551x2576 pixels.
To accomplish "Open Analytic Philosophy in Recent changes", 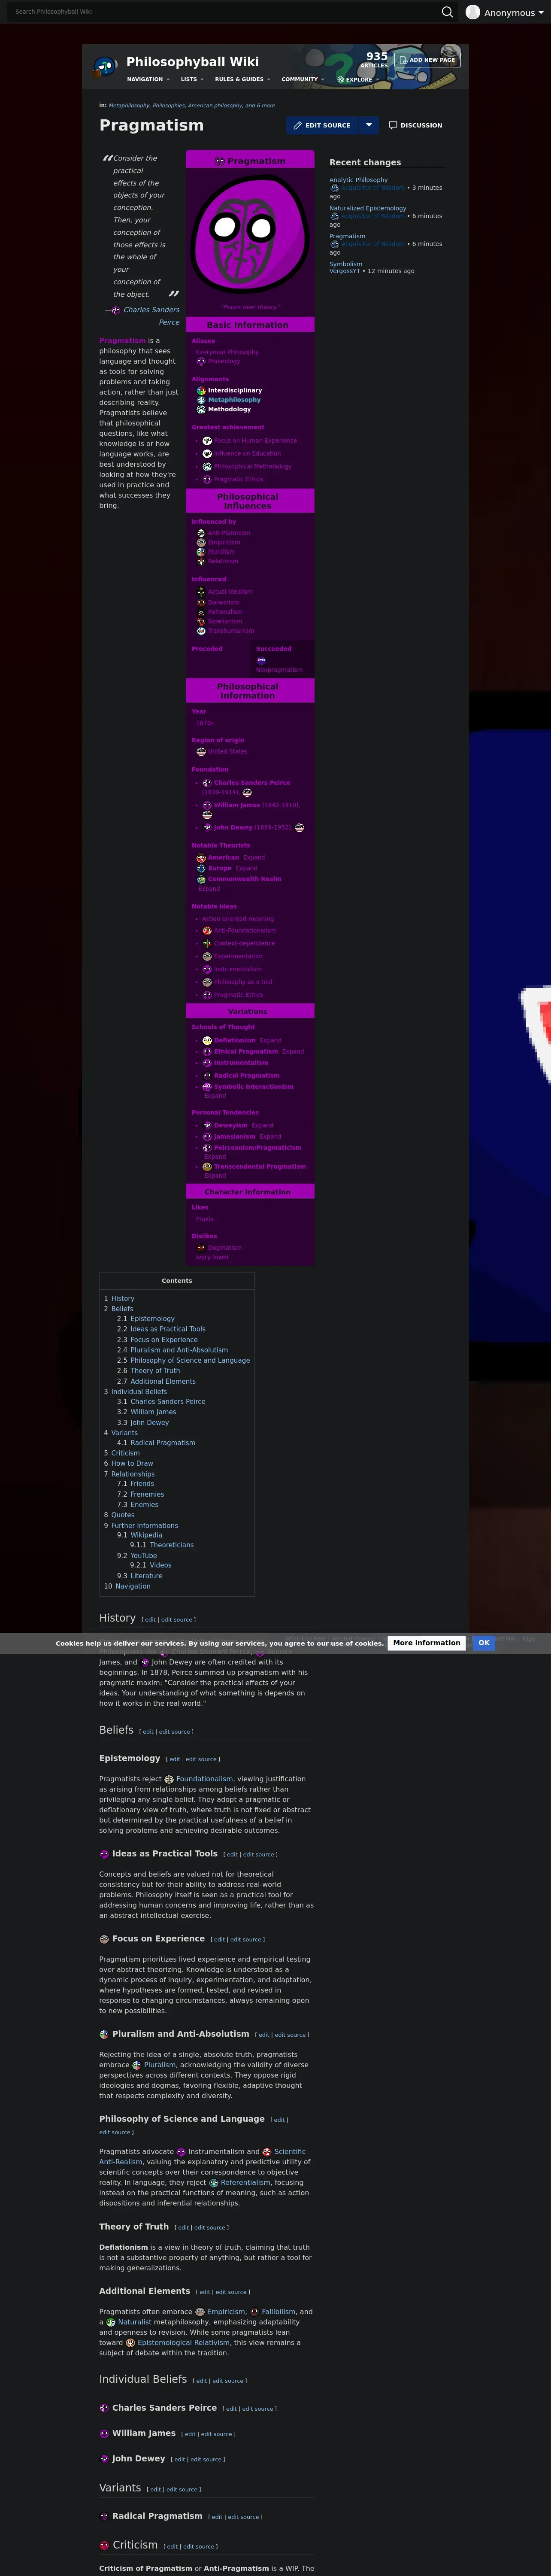I will pos(358,180).
